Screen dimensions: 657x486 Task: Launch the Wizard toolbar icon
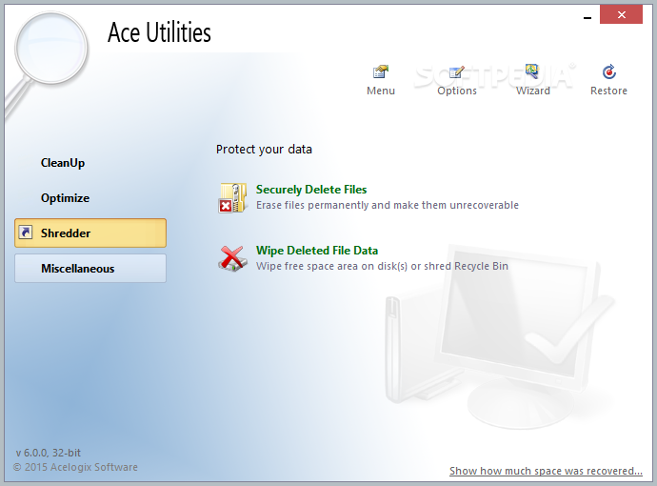[x=532, y=71]
